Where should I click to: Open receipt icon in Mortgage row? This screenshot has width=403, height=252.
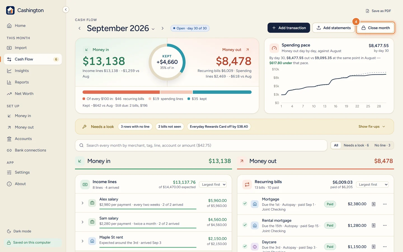tap(374, 204)
